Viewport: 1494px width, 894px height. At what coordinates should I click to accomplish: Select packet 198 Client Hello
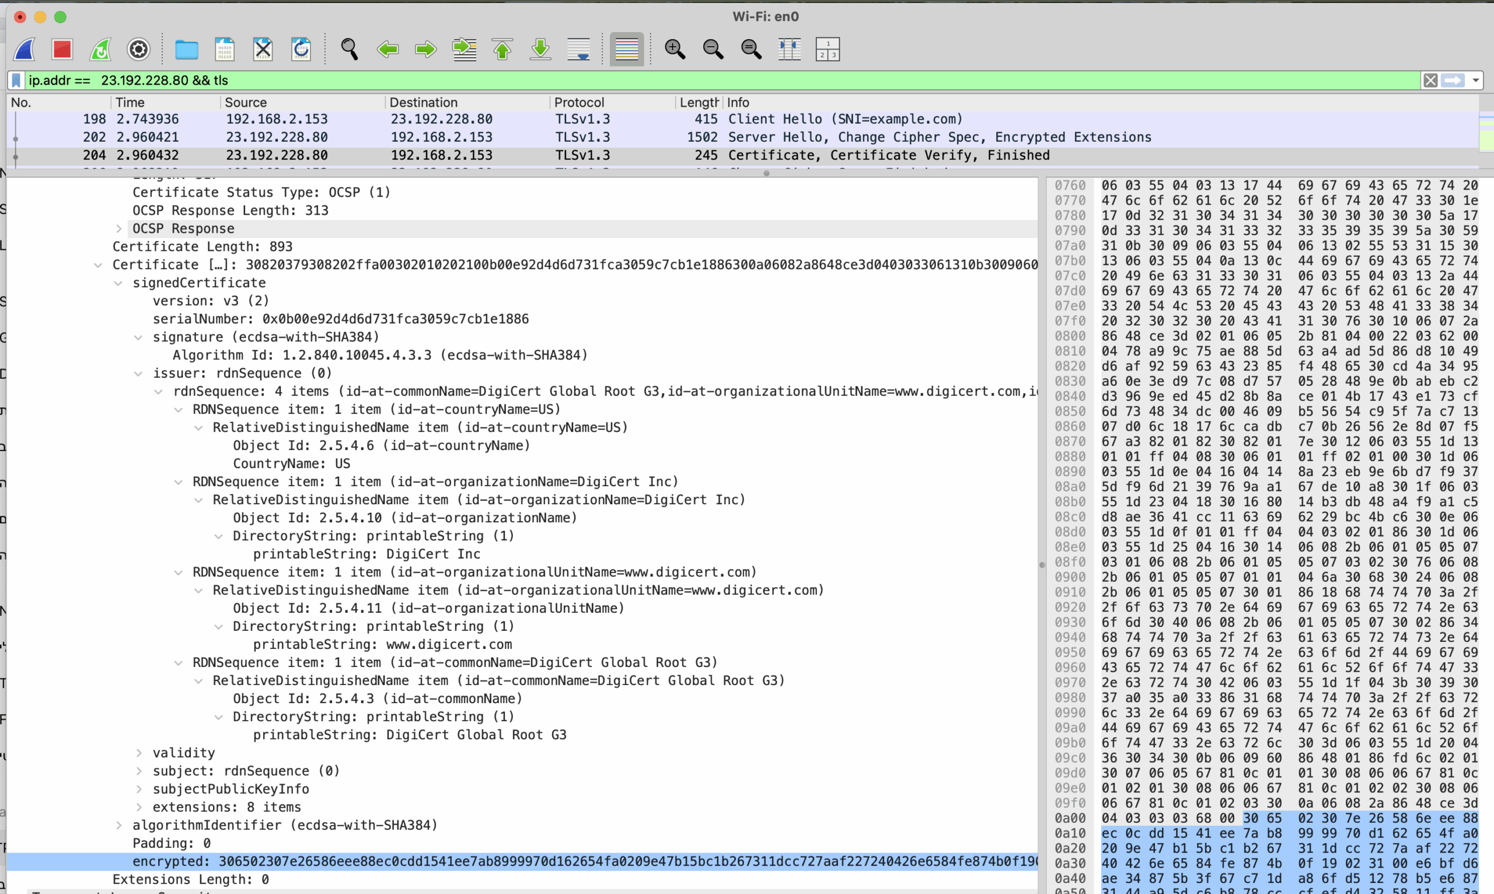coord(743,119)
